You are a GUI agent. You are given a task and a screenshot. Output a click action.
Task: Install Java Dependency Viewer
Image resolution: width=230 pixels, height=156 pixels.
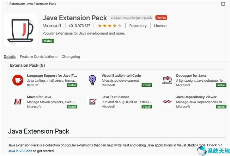coord(221,107)
